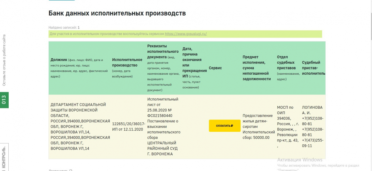Click the Распечатать print link
Screen dimensions: 372x171
pyautogui.click(x=58, y=170)
